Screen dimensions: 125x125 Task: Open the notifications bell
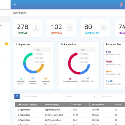(121, 5)
